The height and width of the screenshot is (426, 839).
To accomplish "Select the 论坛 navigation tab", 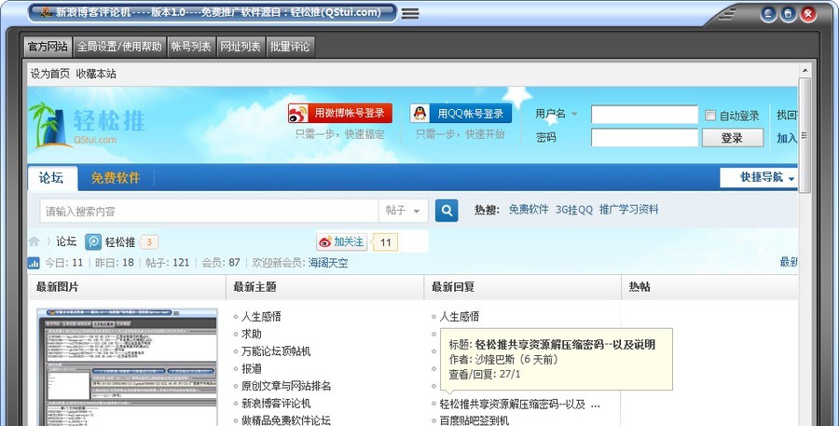I will pyautogui.click(x=51, y=178).
